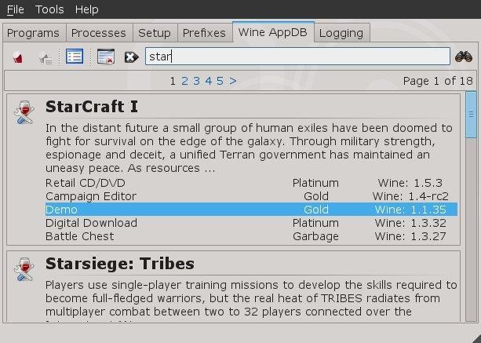
Task: Click the vertical scrollbar handle
Action: coord(471,115)
